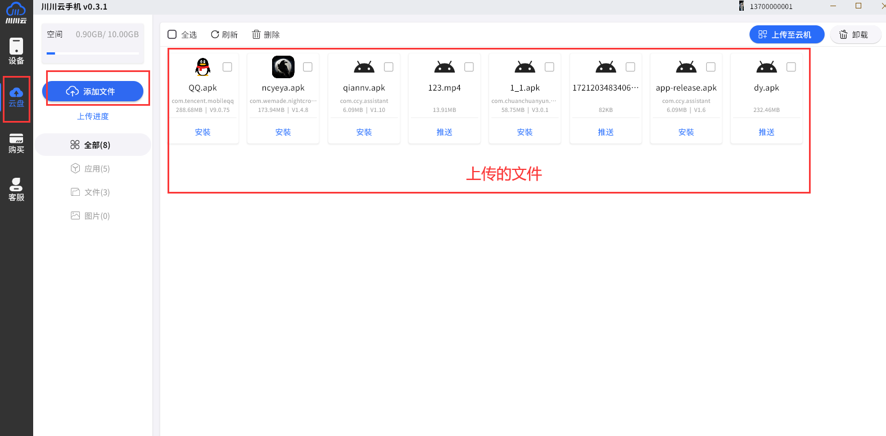The image size is (886, 436).
Task: Check the dy.apk file checkbox
Action: [791, 67]
